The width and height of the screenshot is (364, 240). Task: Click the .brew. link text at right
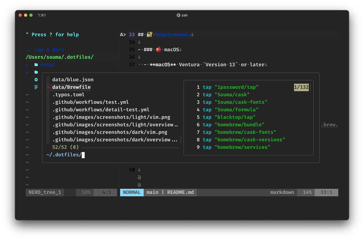point(329,125)
